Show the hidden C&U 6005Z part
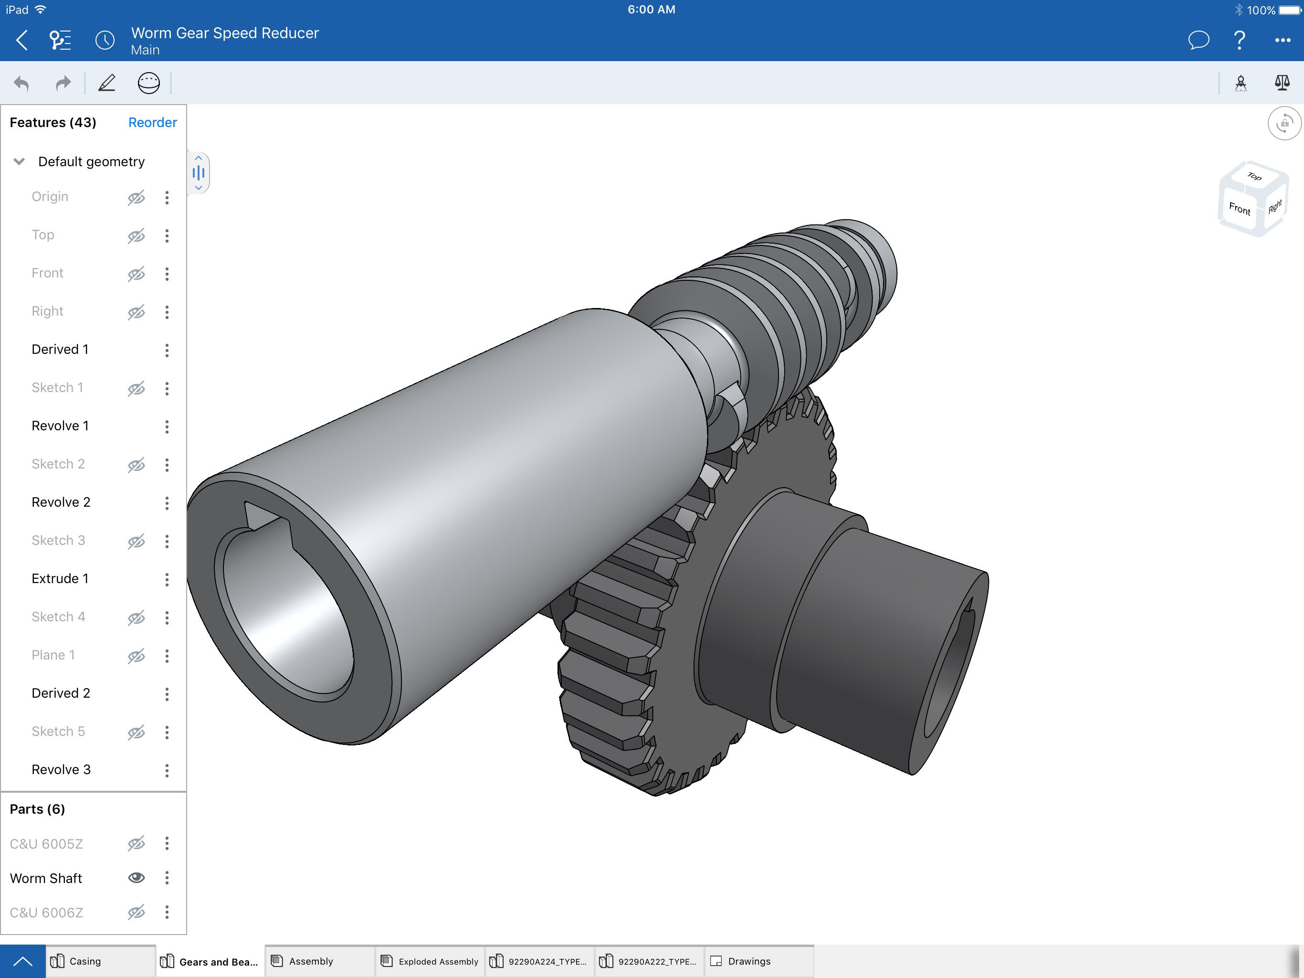 136,843
